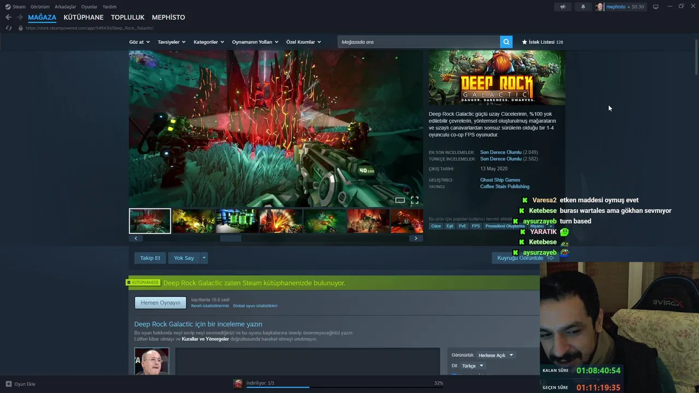This screenshot has height=393, width=699.
Task: Select the fifth green foliage thumbnail
Action: 324,221
